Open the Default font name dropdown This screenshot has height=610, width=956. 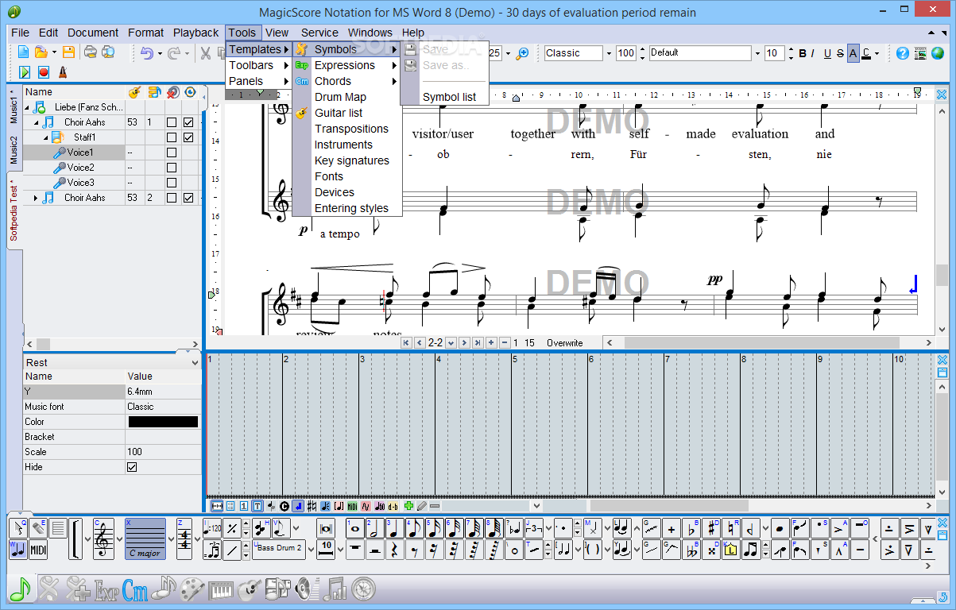757,53
